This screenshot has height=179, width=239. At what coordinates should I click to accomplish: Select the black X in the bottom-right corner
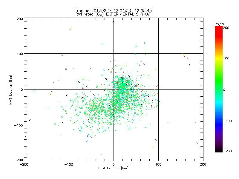tap(197, 143)
